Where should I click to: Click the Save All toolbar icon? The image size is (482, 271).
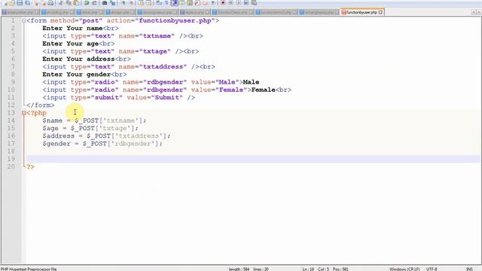(x=27, y=3)
